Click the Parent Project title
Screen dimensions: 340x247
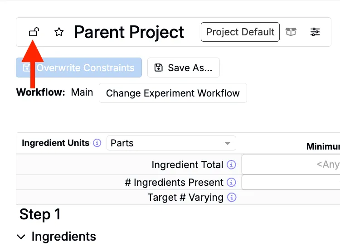(x=129, y=32)
